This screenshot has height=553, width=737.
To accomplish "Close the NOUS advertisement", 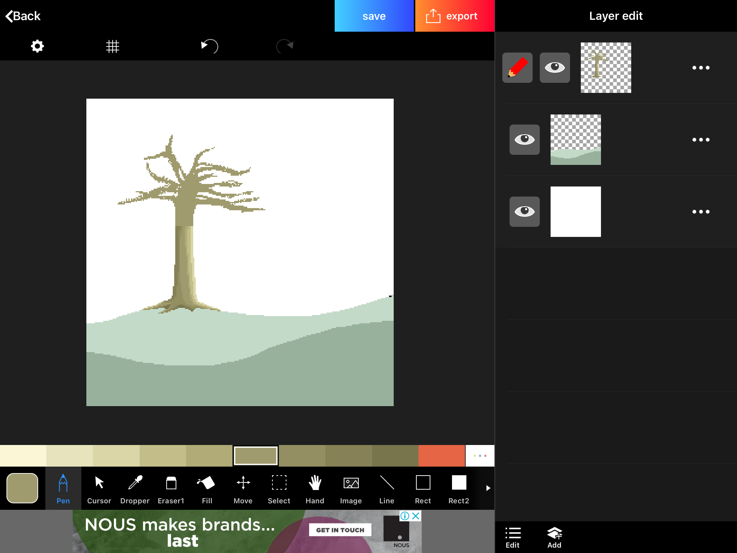I will (x=416, y=516).
